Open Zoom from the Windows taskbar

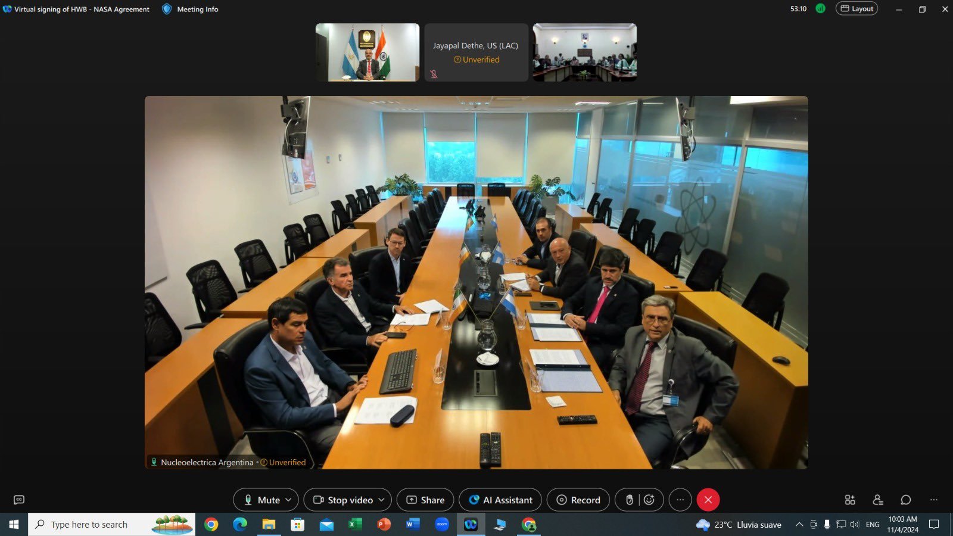coord(441,525)
